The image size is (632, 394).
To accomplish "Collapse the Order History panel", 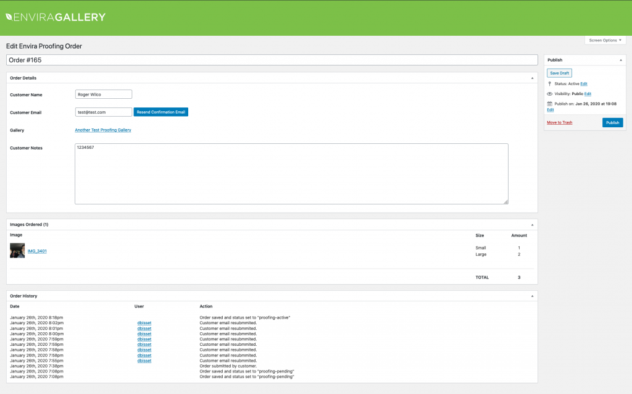I will coord(532,296).
